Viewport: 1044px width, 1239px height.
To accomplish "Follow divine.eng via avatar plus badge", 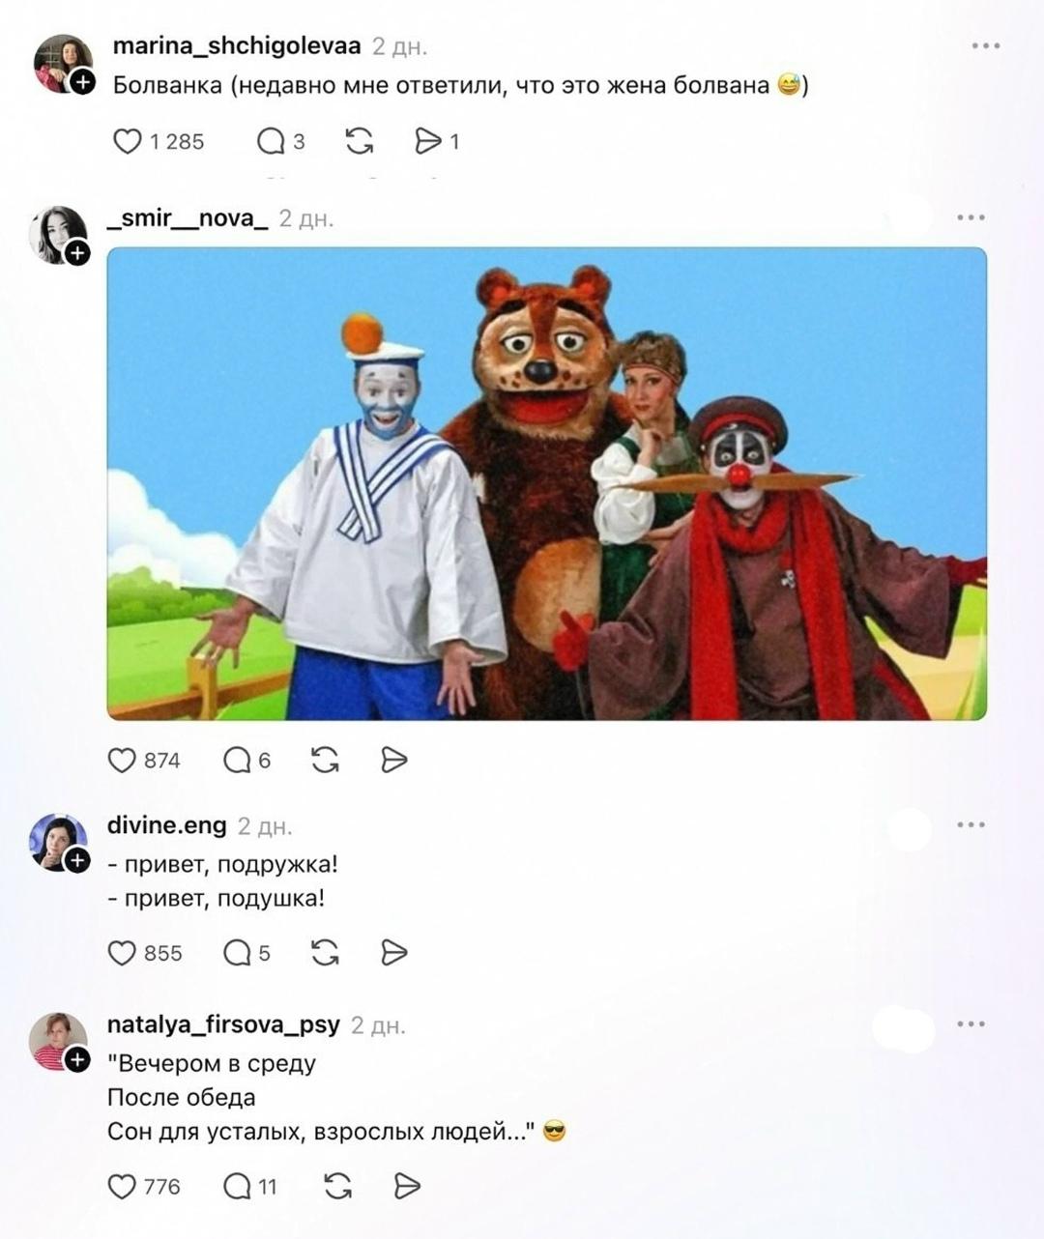I will pos(77,860).
